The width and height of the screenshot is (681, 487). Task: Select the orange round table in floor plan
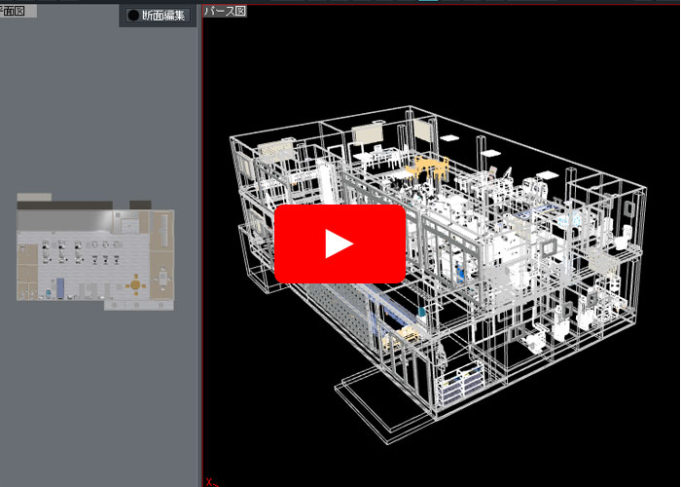tap(136, 283)
